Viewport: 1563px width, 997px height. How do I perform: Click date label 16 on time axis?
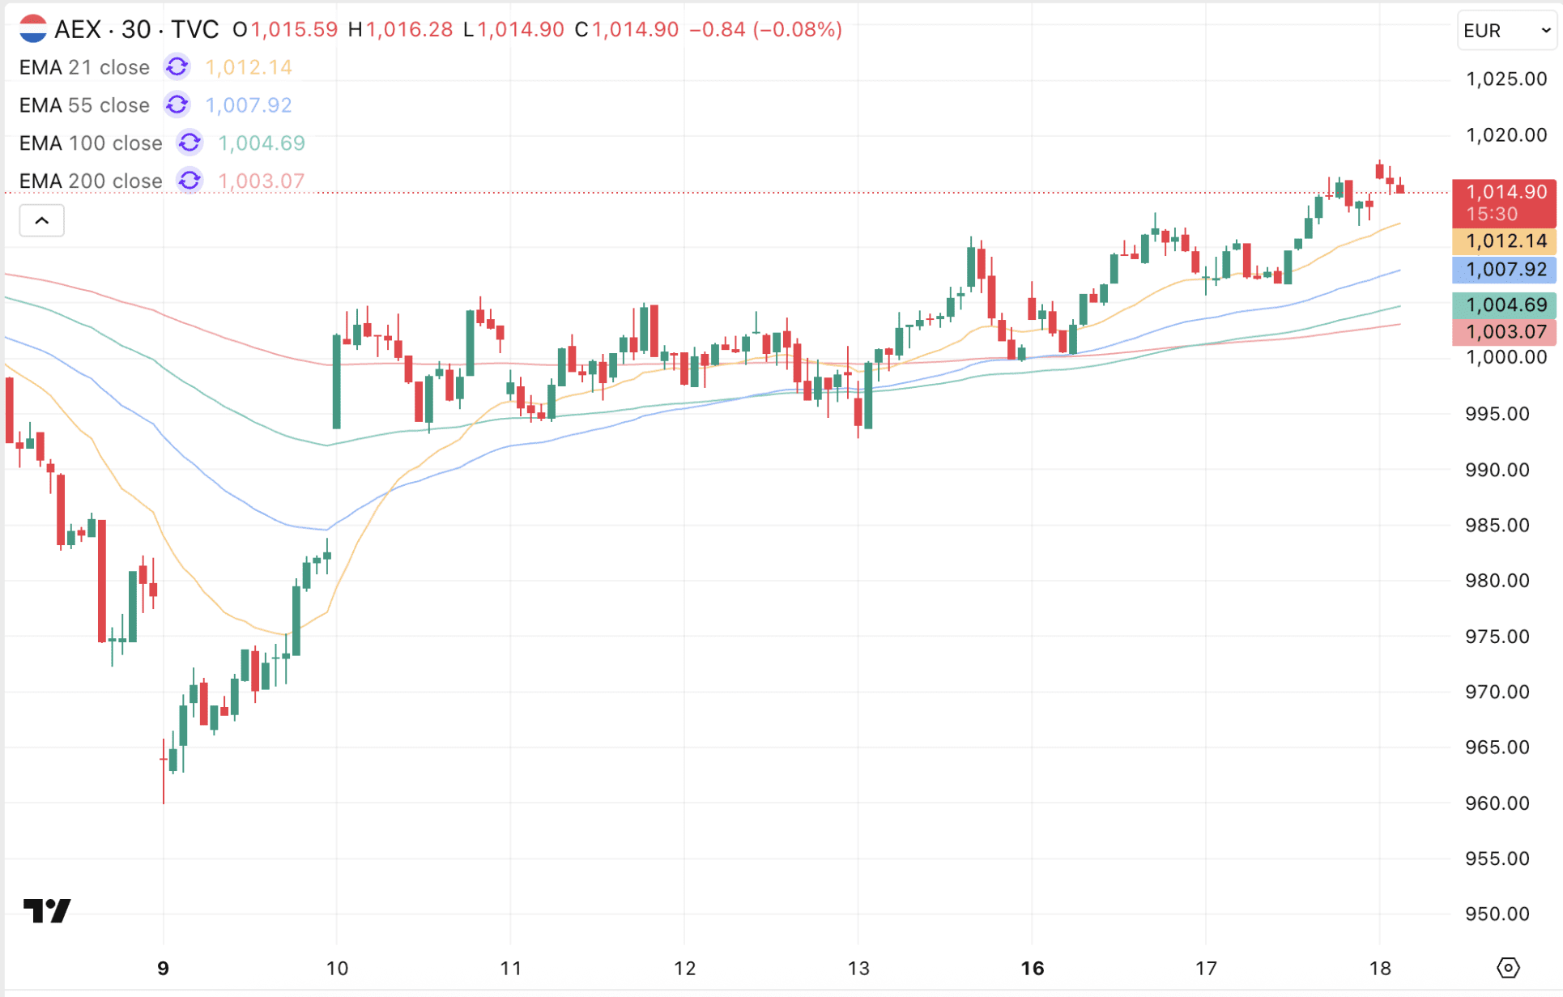1032,968
